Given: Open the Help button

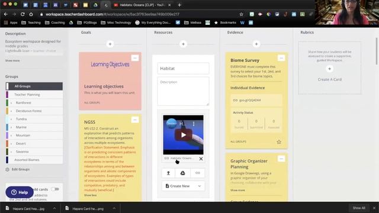Looking at the screenshot, I should (20, 192).
